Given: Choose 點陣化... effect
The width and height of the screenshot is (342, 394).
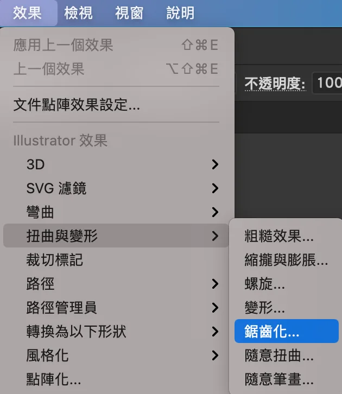Looking at the screenshot, I should click(x=116, y=379).
